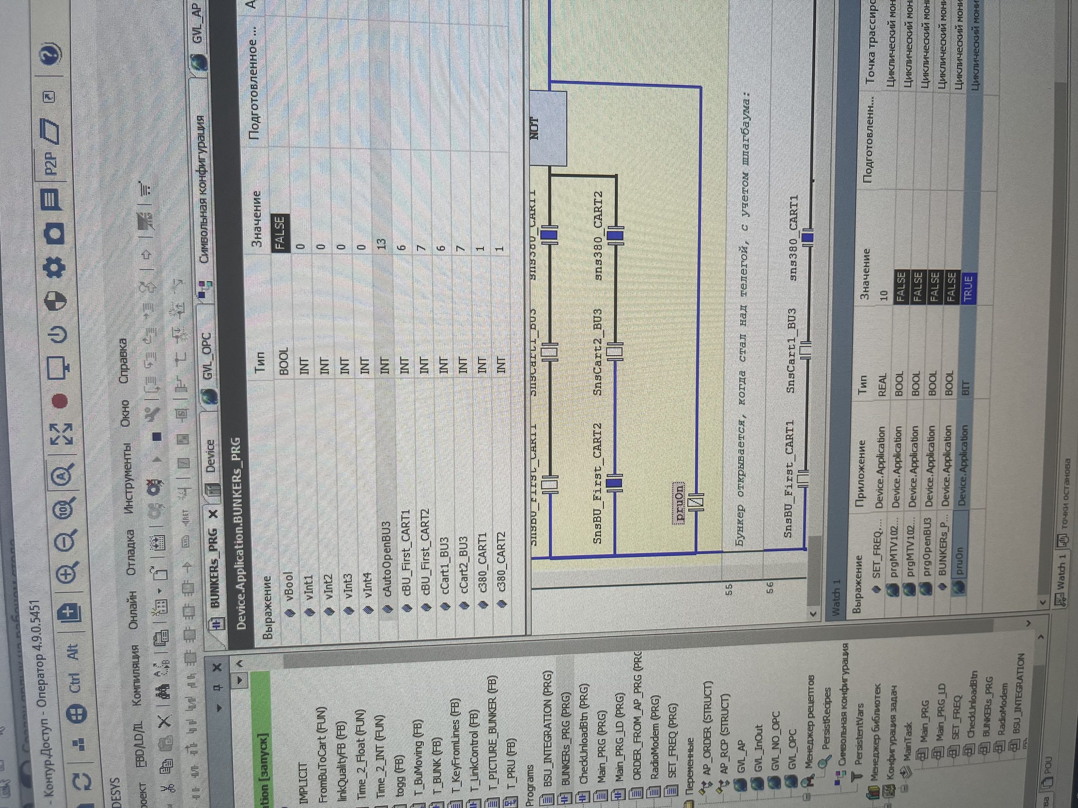Close the BUNKERs_PRG tab
The image size is (1078, 808).
click(213, 513)
